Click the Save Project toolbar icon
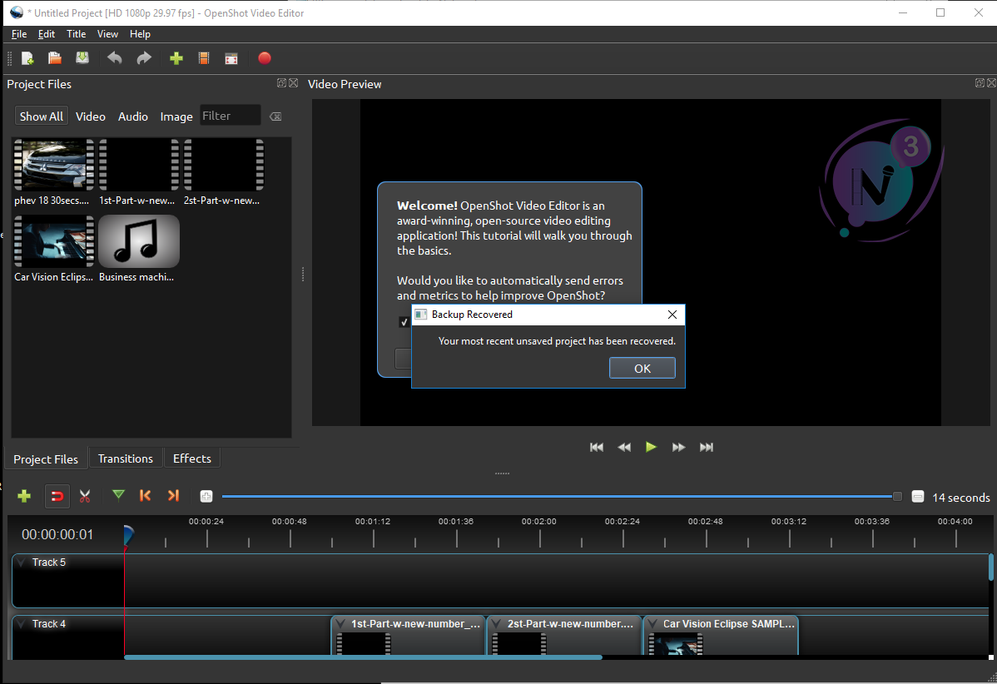 click(82, 58)
